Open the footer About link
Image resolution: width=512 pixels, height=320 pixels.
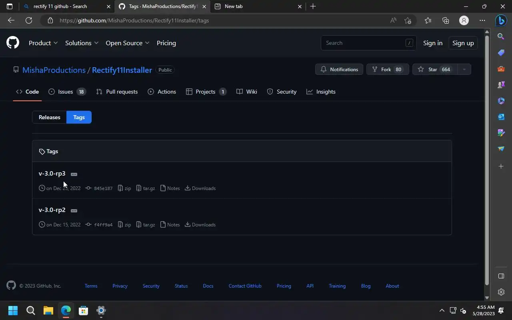392,286
